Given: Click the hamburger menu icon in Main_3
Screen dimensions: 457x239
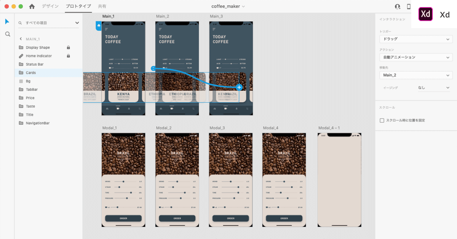Looking at the screenshot, I should tap(214, 29).
